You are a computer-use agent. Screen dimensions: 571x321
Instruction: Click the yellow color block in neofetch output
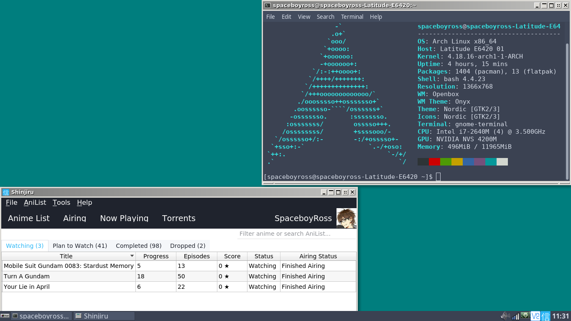click(457, 162)
